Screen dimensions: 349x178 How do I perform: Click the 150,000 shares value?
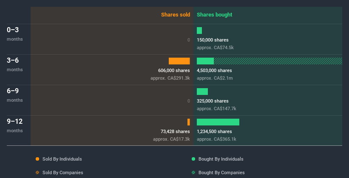tap(213, 40)
